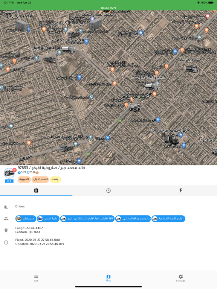Tap the جامع الرحمة mosque pin
The image size is (217, 289).
pyautogui.click(x=91, y=97)
